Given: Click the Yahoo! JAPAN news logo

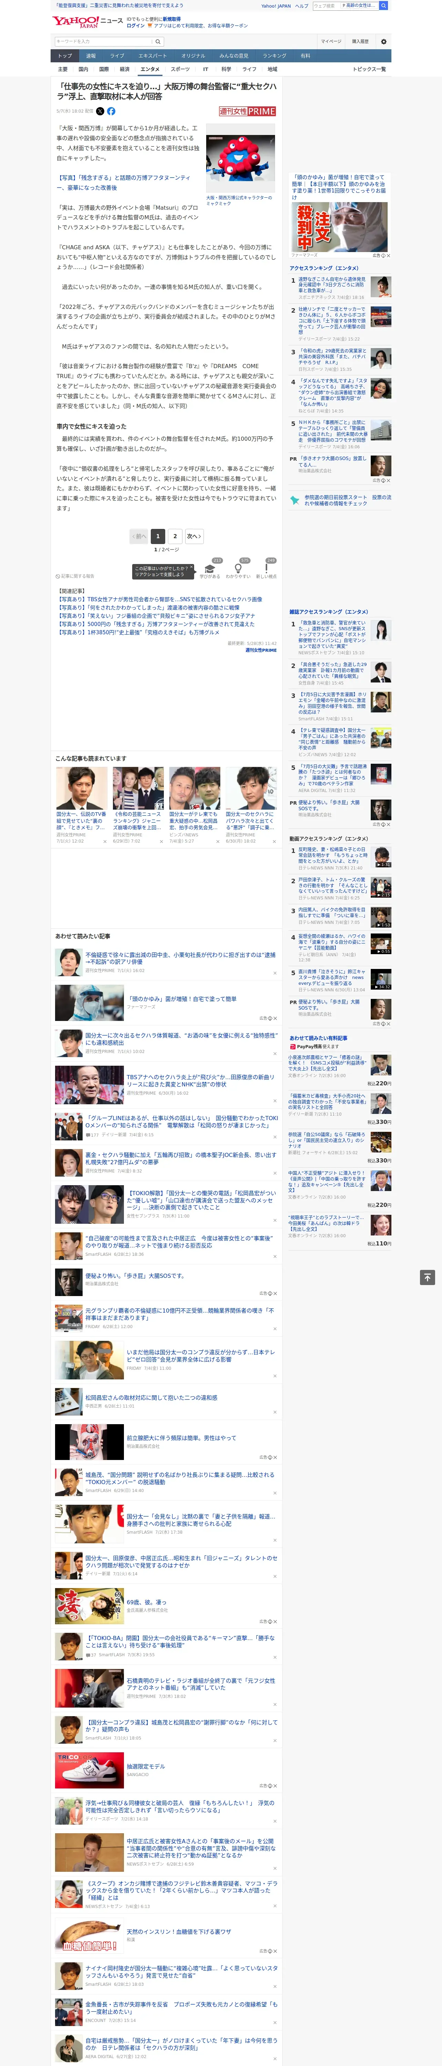Looking at the screenshot, I should tap(87, 22).
